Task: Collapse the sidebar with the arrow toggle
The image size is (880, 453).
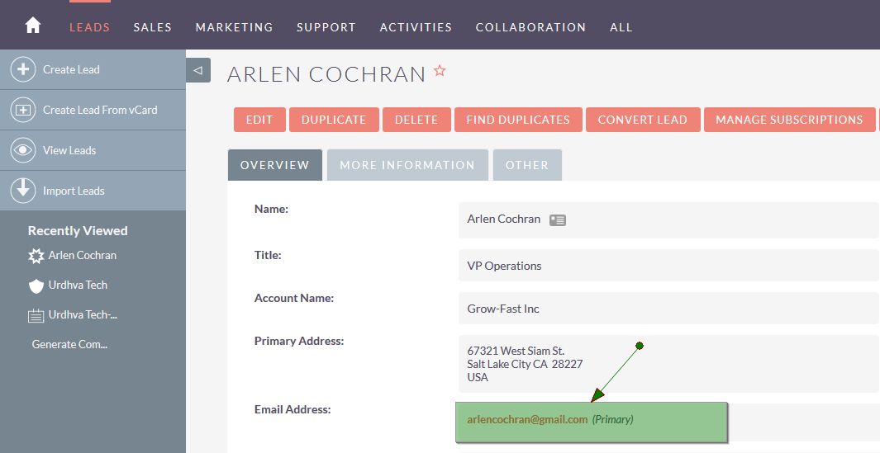Action: click(x=198, y=70)
